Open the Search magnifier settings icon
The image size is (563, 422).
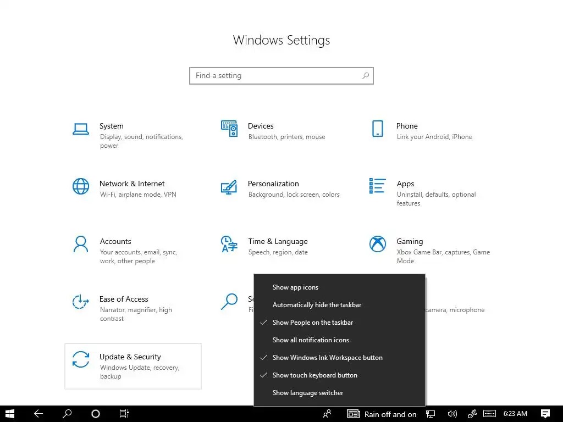click(x=229, y=302)
